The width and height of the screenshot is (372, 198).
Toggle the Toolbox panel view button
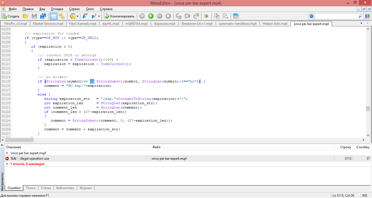(53, 16)
